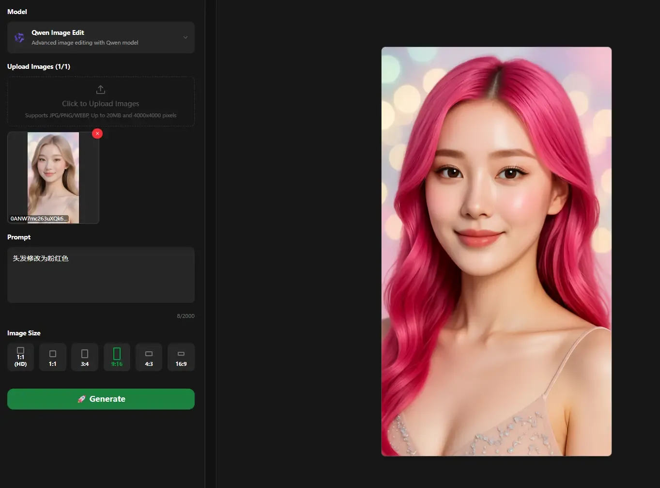Focus the Prompt text field
The width and height of the screenshot is (660, 488).
click(x=101, y=275)
